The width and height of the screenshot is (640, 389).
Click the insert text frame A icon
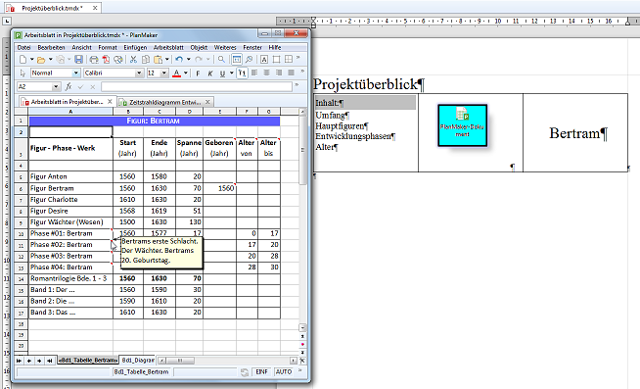click(x=264, y=60)
